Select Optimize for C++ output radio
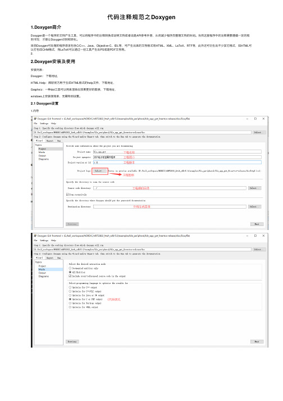The image size is (283, 401). pos(70,287)
